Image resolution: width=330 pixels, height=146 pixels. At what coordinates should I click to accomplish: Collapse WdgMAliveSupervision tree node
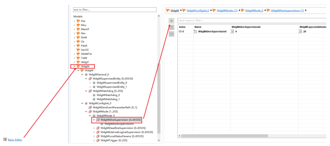click(x=94, y=120)
